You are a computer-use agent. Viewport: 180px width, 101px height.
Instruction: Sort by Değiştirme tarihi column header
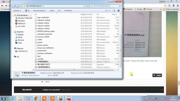coord(86,14)
